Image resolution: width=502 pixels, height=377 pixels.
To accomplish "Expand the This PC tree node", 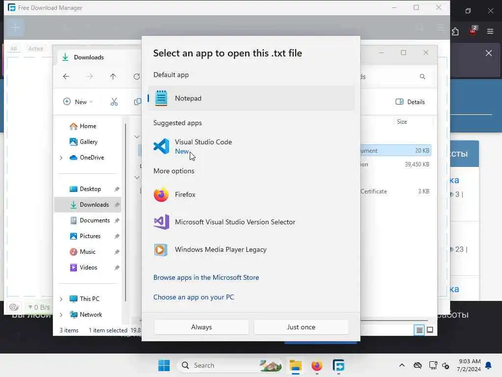I will tap(61, 299).
